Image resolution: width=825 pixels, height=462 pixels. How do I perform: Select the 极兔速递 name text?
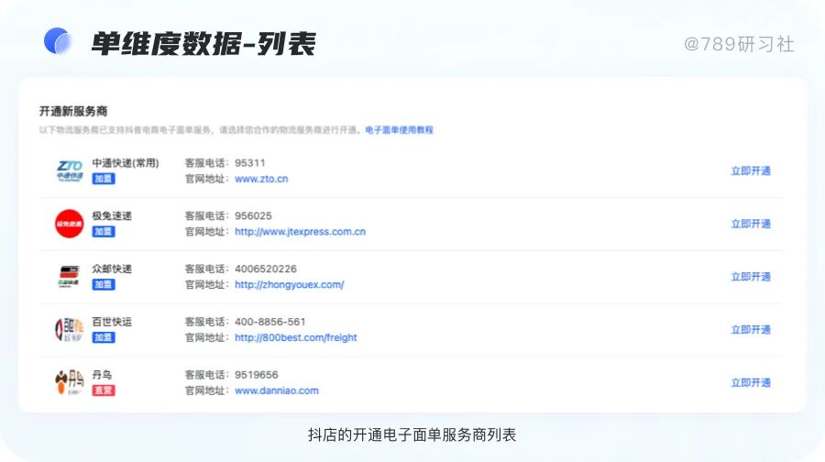click(112, 215)
